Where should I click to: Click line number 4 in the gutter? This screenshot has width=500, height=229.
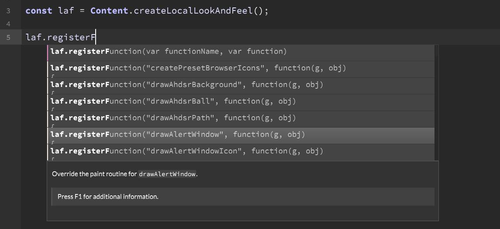click(8, 24)
